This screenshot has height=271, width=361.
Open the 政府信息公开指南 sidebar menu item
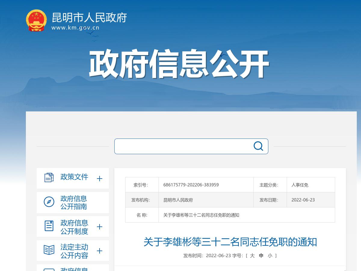click(x=74, y=202)
